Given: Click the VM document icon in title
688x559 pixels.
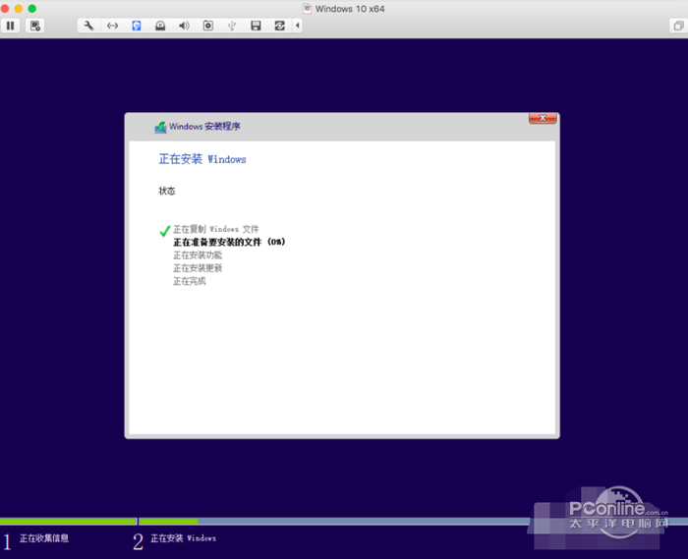Looking at the screenshot, I should (x=308, y=9).
